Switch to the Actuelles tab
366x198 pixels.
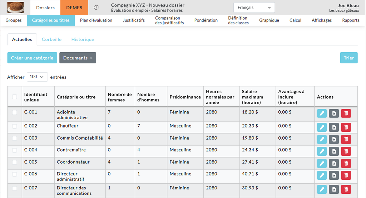pyautogui.click(x=22, y=39)
